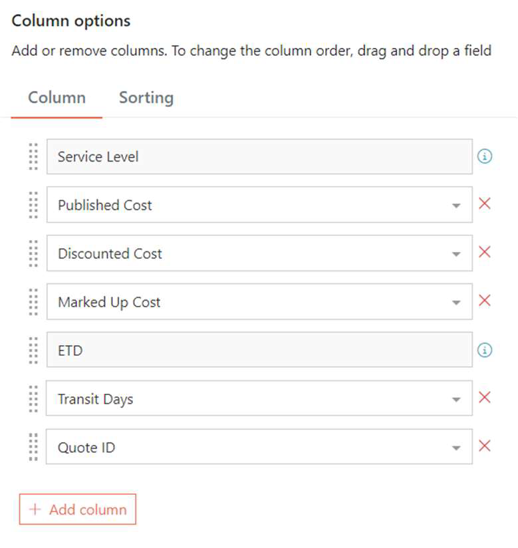Click the drag handle for Published Cost
The width and height of the screenshot is (518, 548).
pos(33,205)
